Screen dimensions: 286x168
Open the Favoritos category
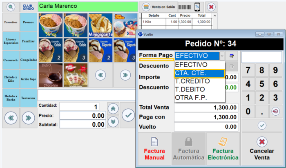10,22
